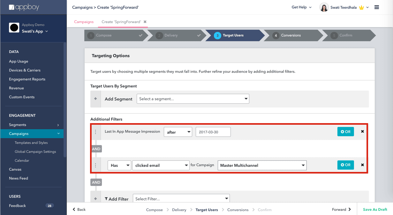
Task: Go to the Conversions step
Action: [291, 35]
